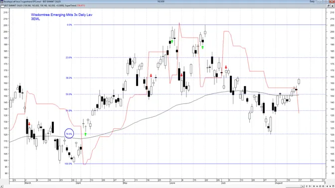The height and width of the screenshot is (188, 335).
Task: Click the up/down stepper beside the D button
Action: click(x=307, y=187)
